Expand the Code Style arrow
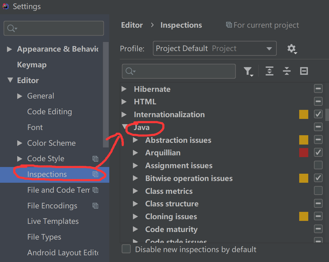Screen dimensions: 329x262 (x=20, y=159)
